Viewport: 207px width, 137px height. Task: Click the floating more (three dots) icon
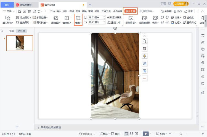[x=144, y=78]
